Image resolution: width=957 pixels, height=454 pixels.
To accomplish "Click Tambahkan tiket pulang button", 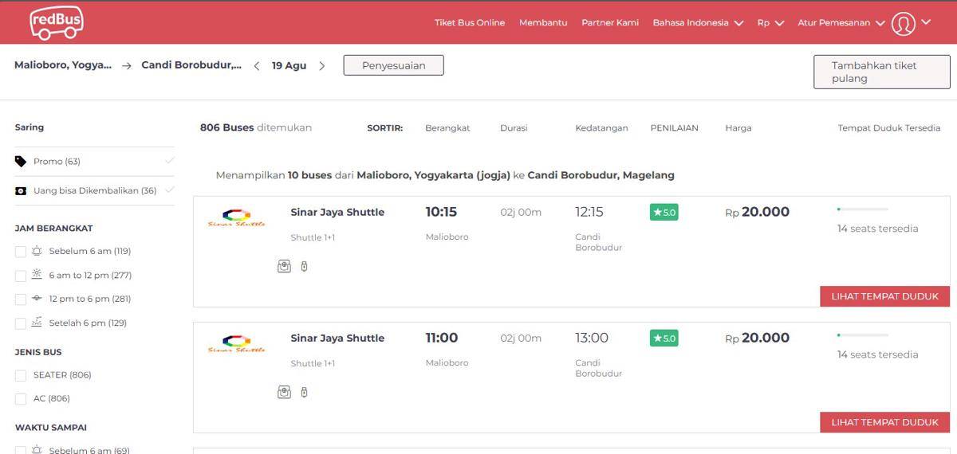I will point(881,72).
